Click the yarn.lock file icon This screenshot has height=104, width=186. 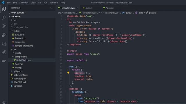[12, 86]
